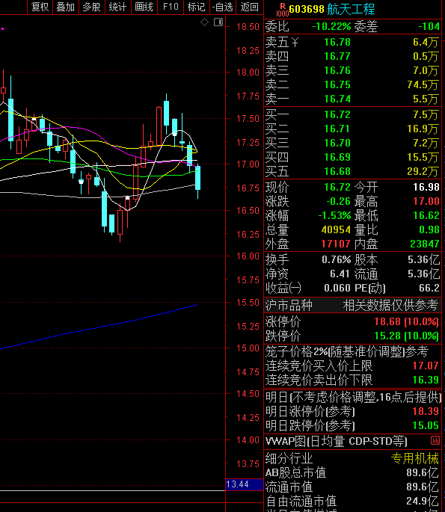Click the yen symbol beside 卖五
445x512 pixels.
295,42
